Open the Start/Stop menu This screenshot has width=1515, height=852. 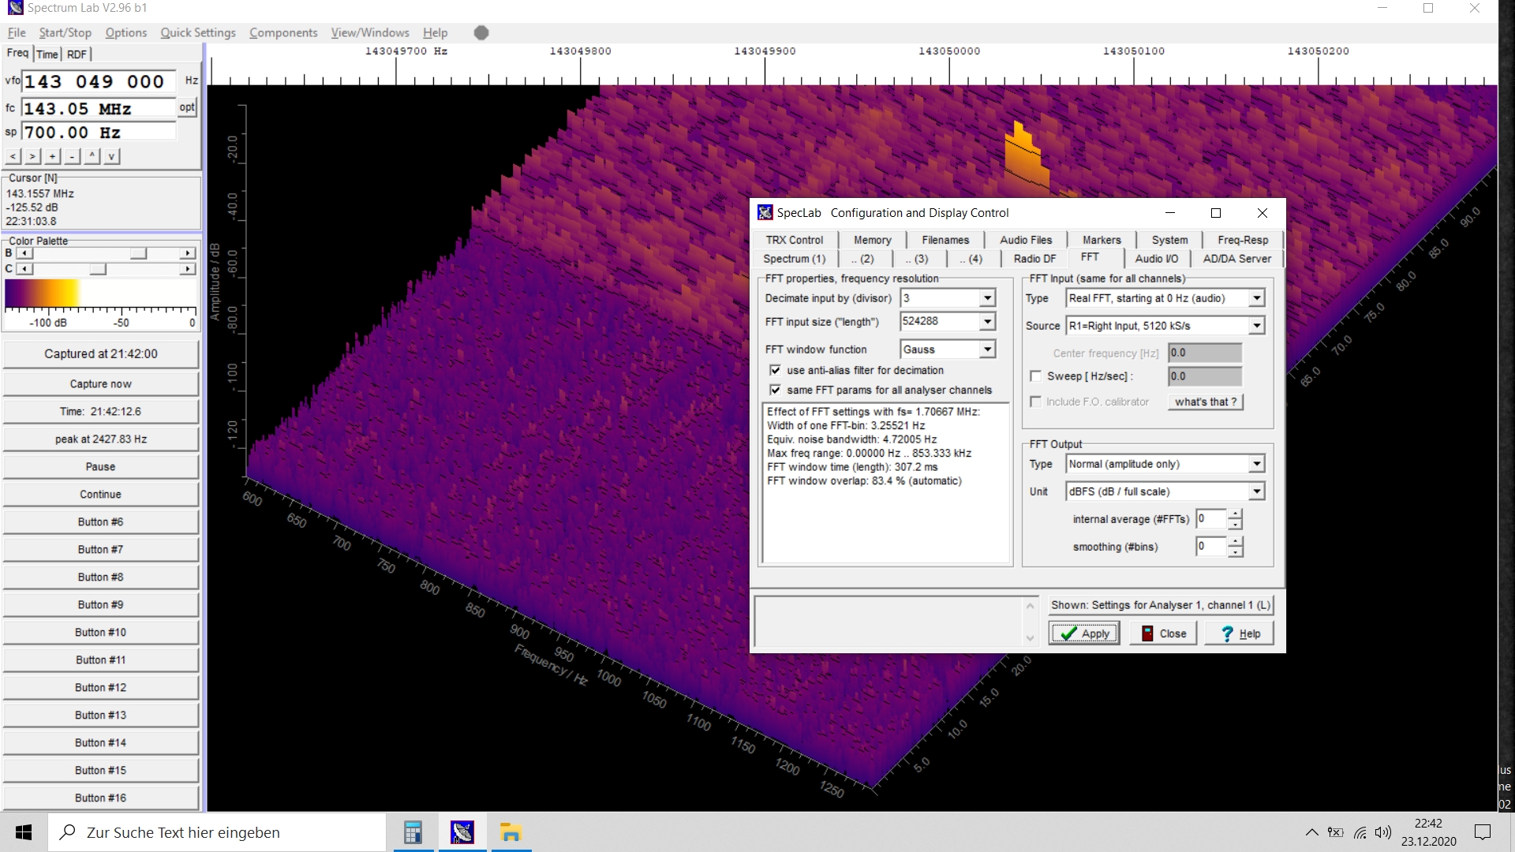(x=65, y=32)
